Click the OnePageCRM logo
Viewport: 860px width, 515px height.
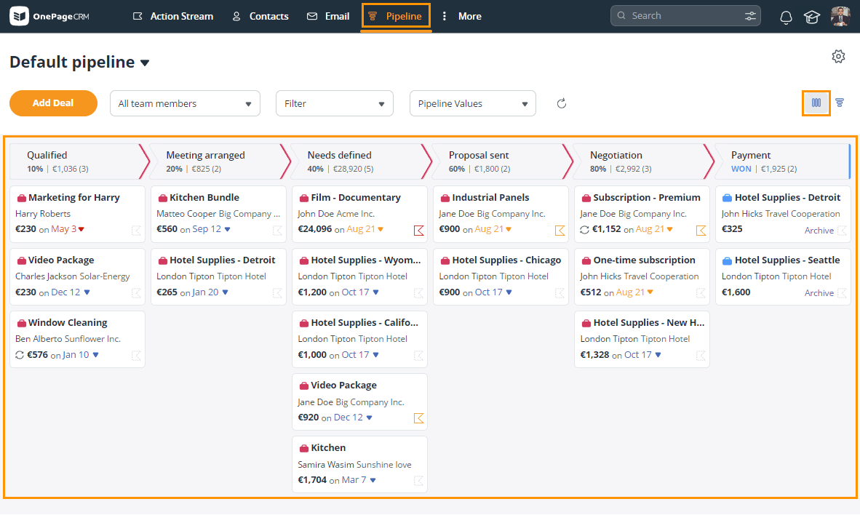[x=50, y=16]
